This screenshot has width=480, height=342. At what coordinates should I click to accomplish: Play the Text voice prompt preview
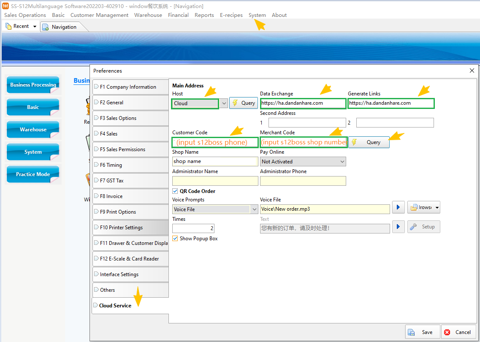(398, 227)
